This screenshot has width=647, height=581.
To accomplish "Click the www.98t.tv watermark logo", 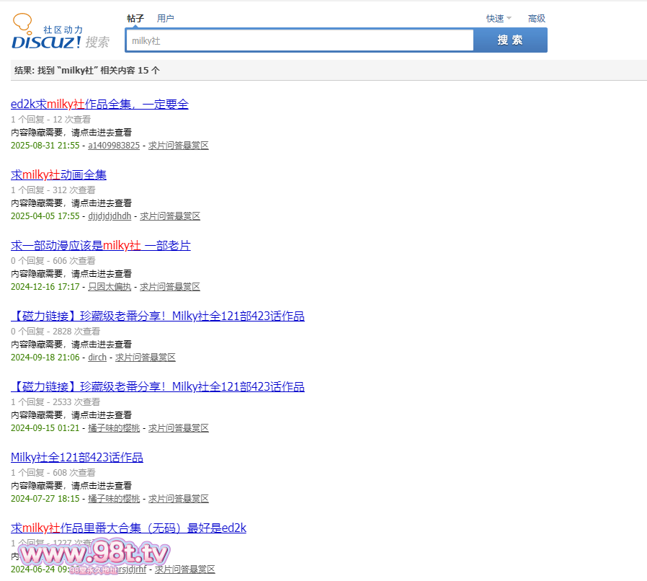I will click(94, 555).
